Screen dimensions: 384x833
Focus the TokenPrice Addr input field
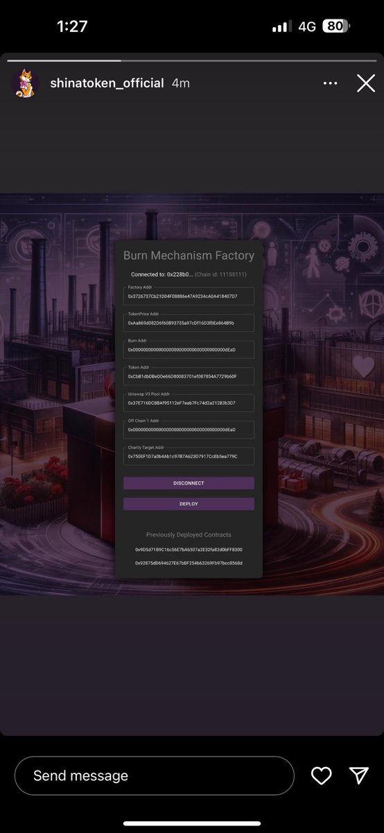point(189,323)
